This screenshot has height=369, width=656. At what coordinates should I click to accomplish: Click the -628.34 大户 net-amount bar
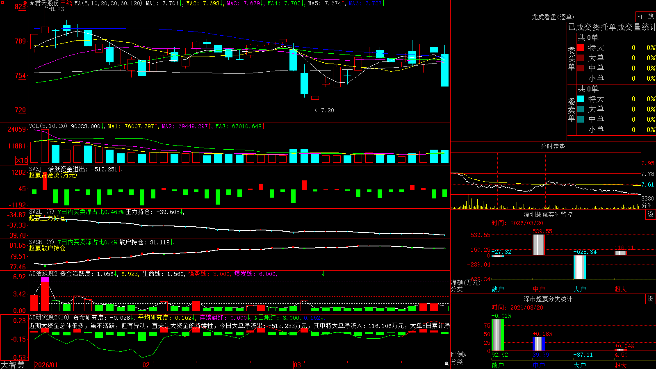[580, 267]
